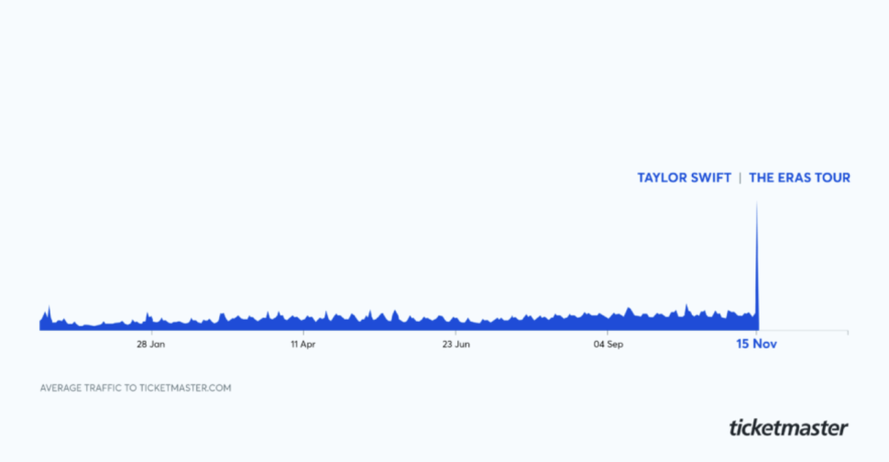Click the axis tick above 11 Apr

(x=302, y=333)
